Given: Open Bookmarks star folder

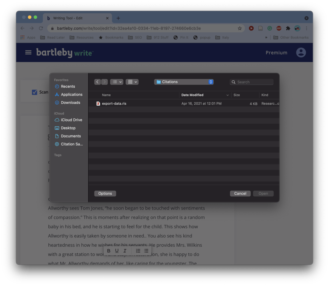Looking at the screenshot, I should [111, 38].
